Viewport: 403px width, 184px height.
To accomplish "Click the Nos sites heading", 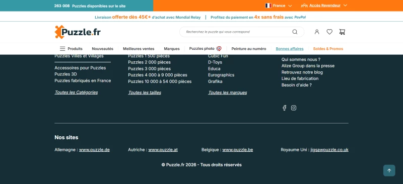I will pyautogui.click(x=66, y=138).
